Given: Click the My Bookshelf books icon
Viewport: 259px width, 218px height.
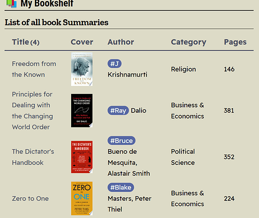Looking at the screenshot, I should (11, 4).
